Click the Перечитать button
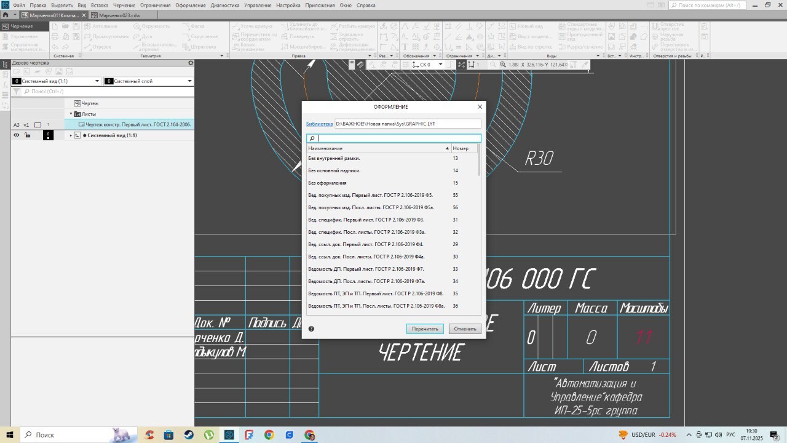 pos(424,329)
